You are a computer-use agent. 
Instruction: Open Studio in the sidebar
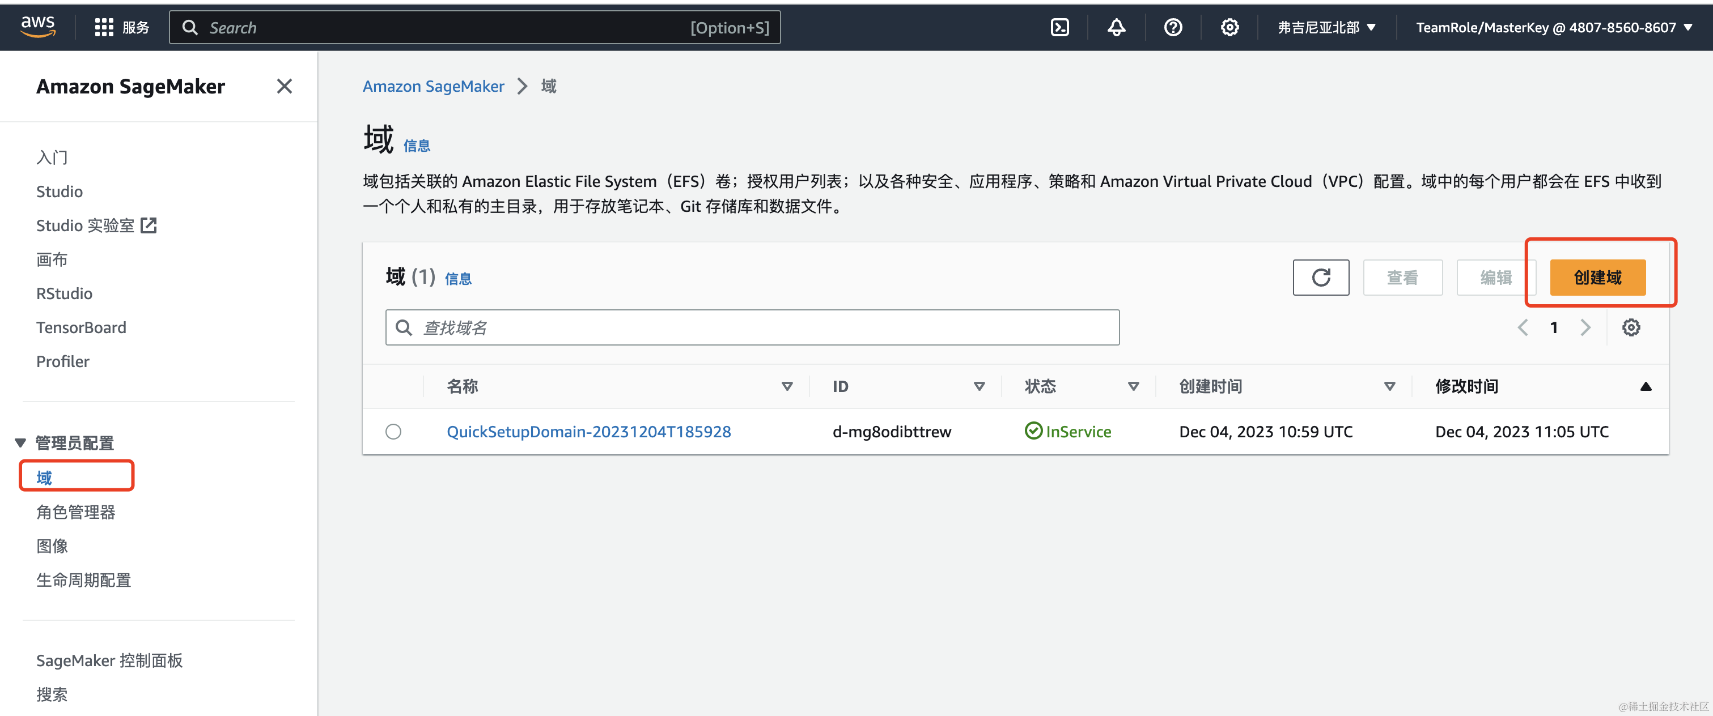coord(59,191)
